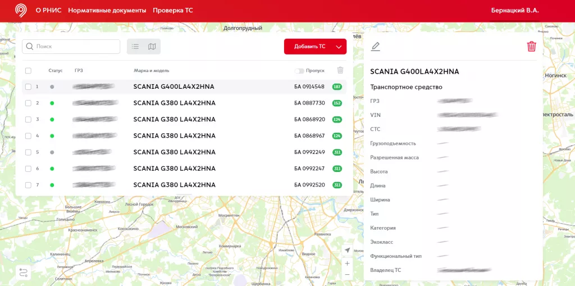Click grey status dot in row 5
575x286 pixels.
52,152
